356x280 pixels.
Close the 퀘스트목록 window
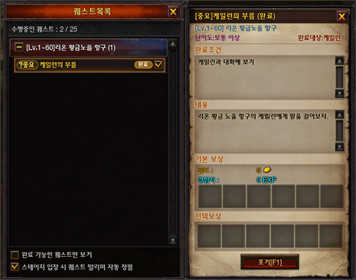tap(173, 12)
